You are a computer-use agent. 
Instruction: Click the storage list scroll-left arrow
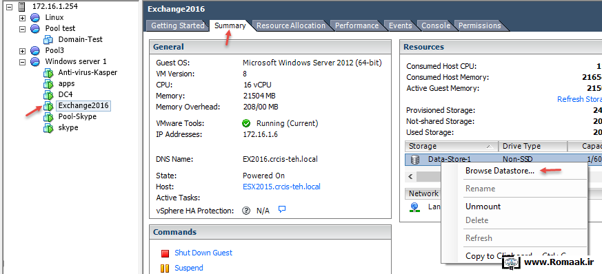(410, 177)
